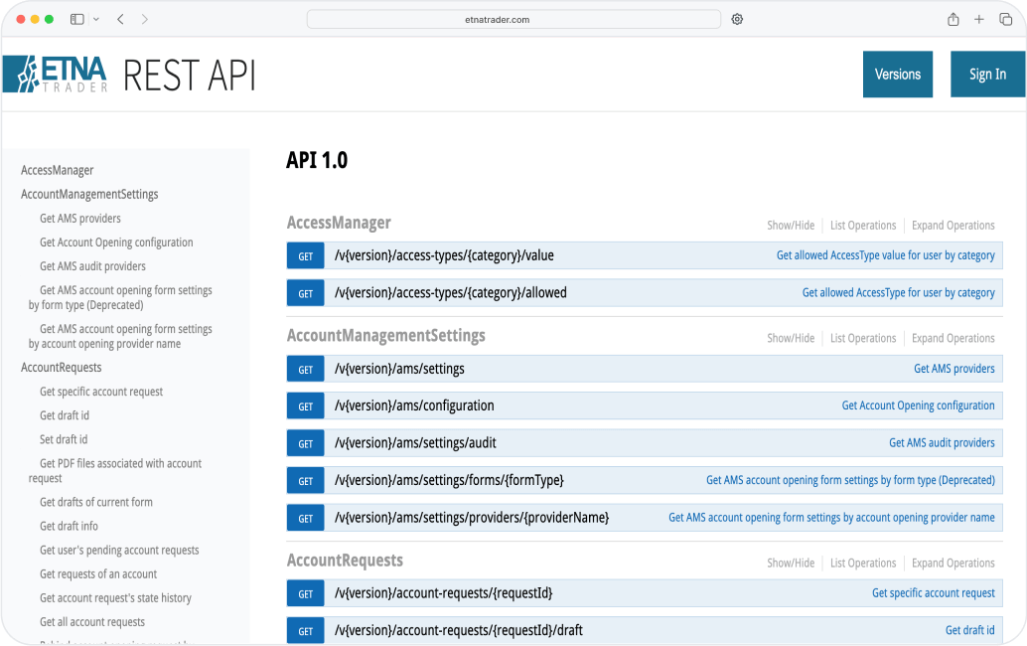The image size is (1027, 646).
Task: Open sidebar item Get specific account request
Action: (x=101, y=392)
